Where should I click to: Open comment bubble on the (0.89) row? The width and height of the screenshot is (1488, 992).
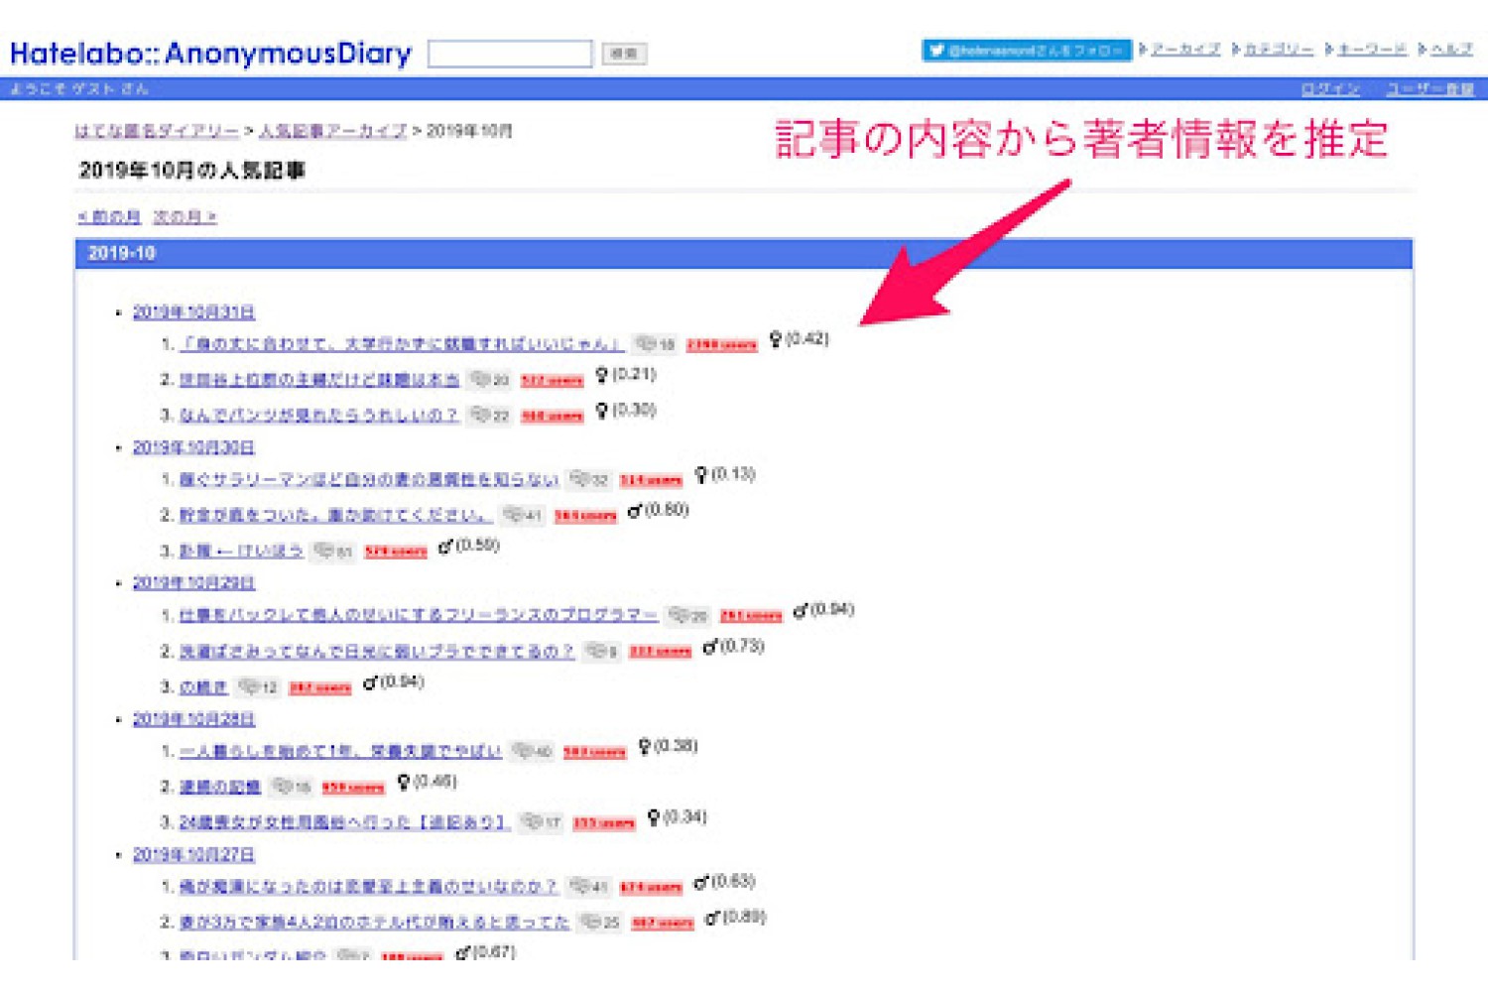(x=600, y=923)
